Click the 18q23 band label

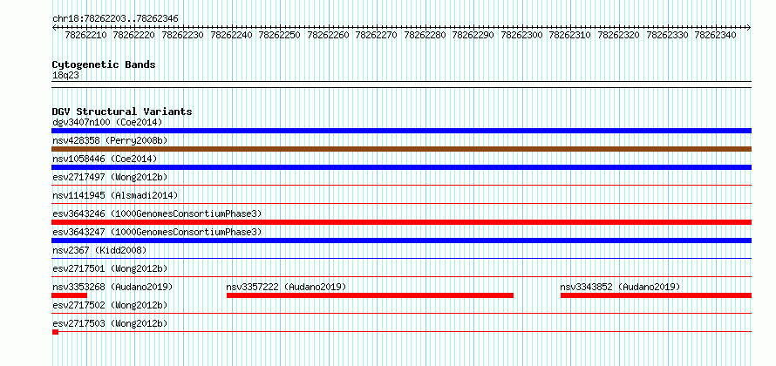(x=65, y=76)
